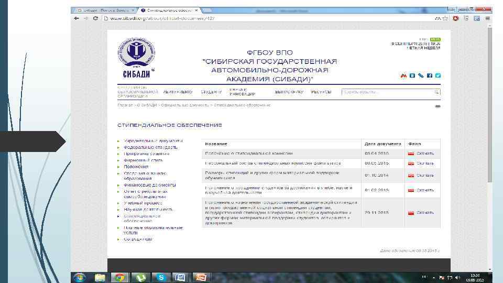Screen dimensions: 503x283
Task: Bookmark this page with the star icon
Action: point(445,19)
